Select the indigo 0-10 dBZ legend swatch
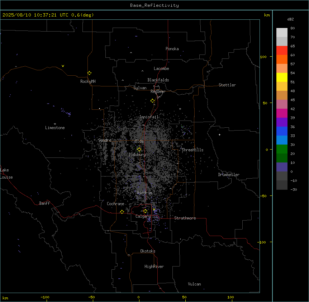The height and width of the screenshot is (302, 309). [282, 167]
